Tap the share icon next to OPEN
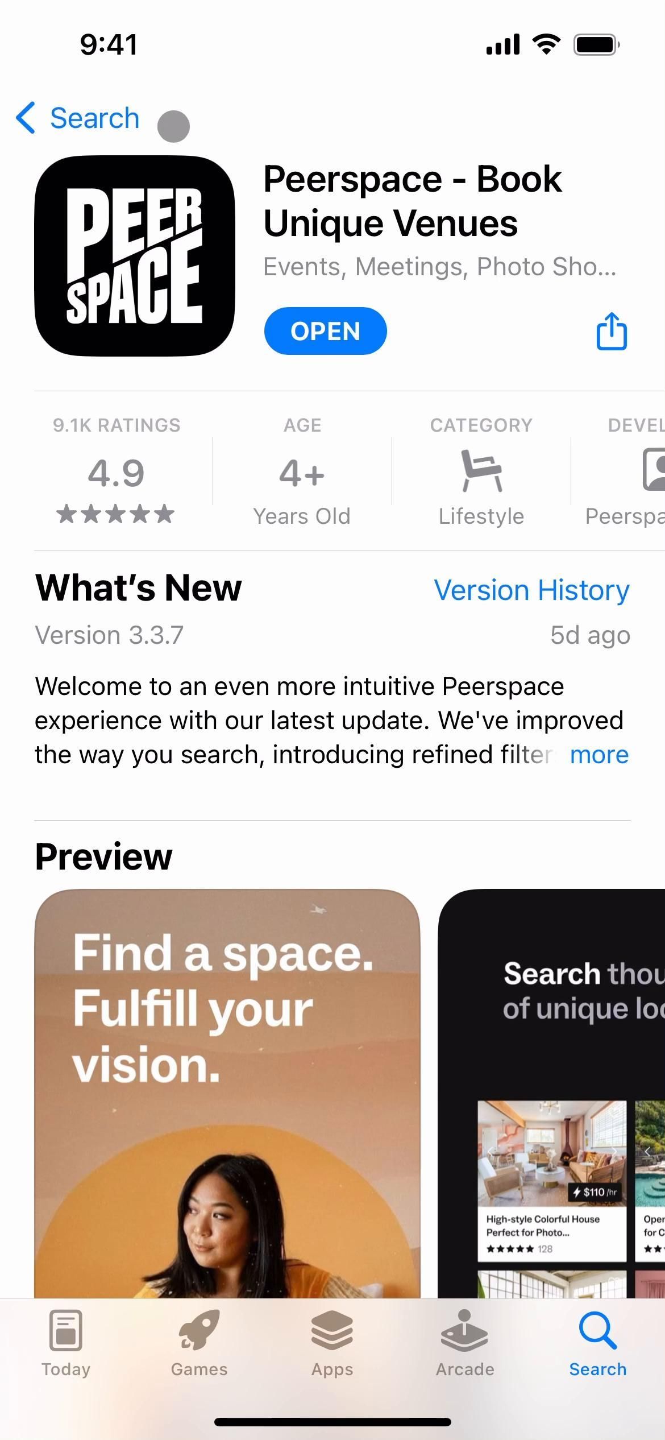 [612, 330]
